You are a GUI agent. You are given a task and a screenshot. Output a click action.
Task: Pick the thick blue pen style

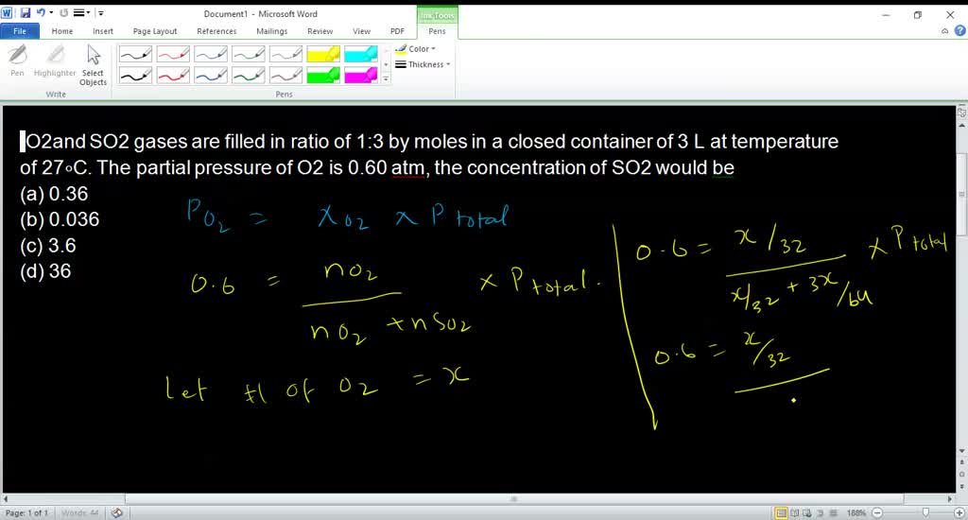point(211,75)
